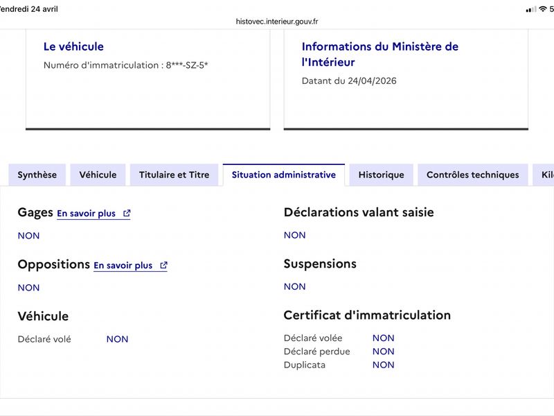Click external link icon beside Oppositions
Image resolution: width=554 pixels, height=416 pixels.
click(x=163, y=266)
